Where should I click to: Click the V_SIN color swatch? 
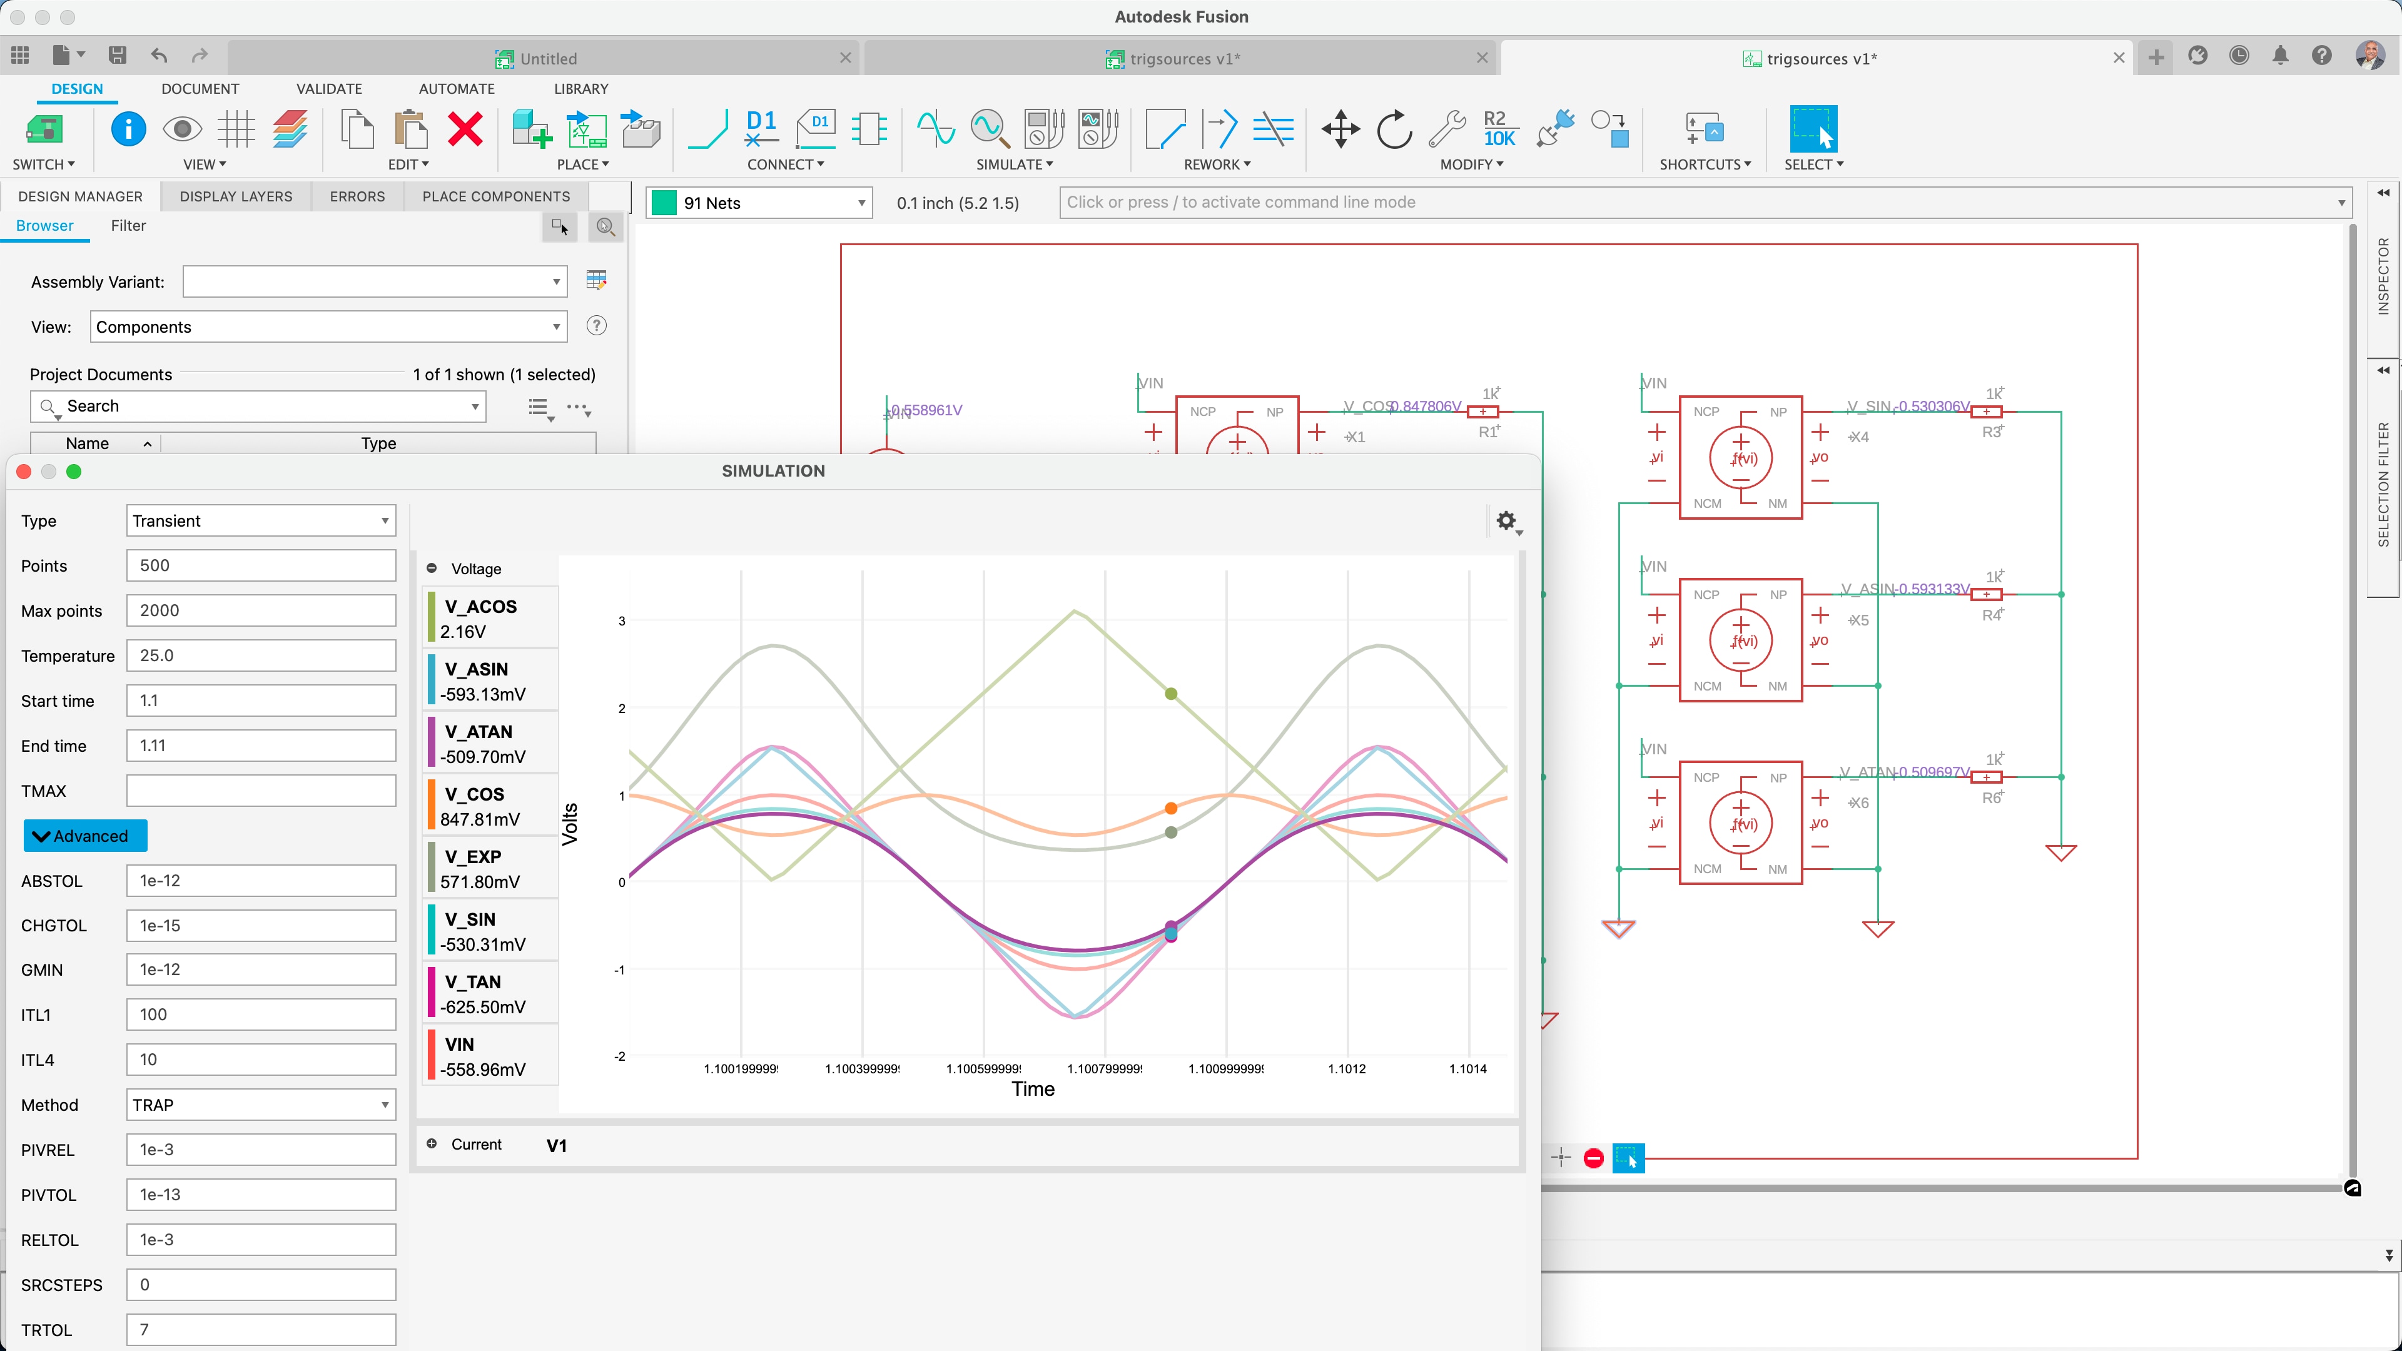pyautogui.click(x=431, y=929)
